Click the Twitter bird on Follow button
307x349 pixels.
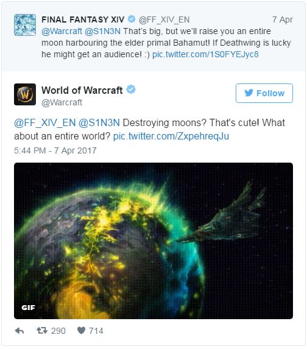(249, 93)
